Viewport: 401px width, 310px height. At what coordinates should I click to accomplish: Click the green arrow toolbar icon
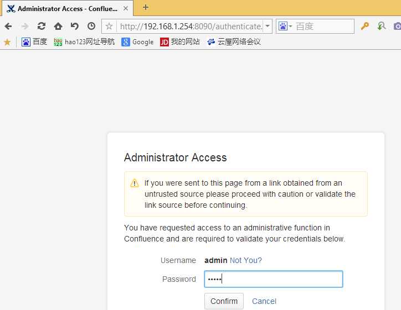(381, 26)
